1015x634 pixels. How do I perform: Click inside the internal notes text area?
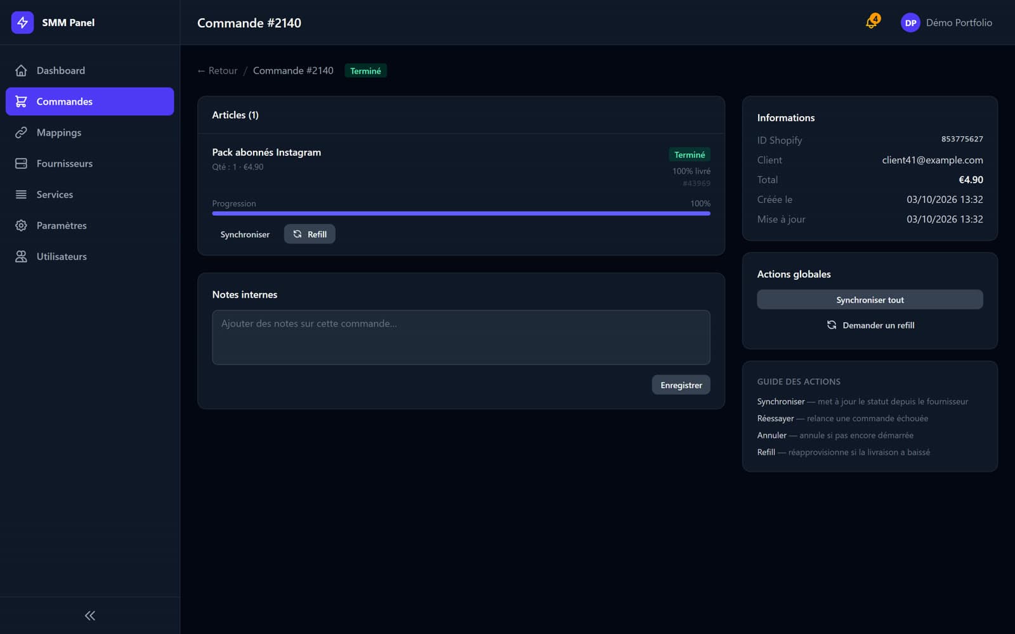point(461,337)
